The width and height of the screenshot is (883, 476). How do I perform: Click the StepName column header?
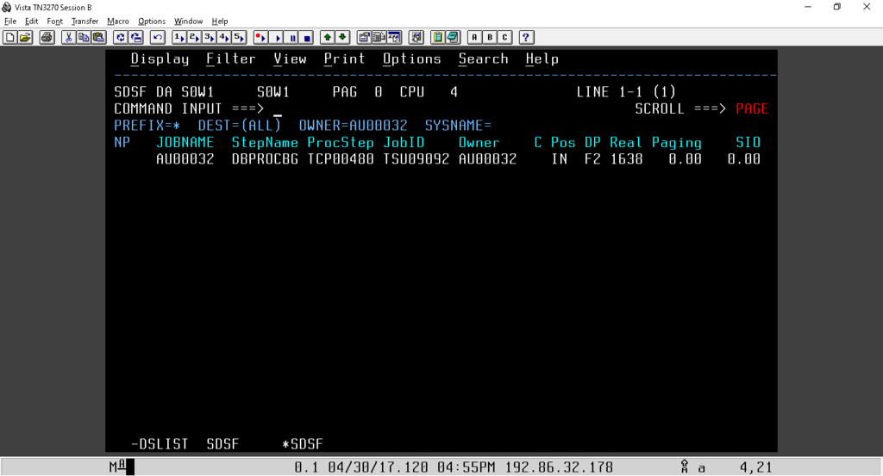(x=265, y=143)
